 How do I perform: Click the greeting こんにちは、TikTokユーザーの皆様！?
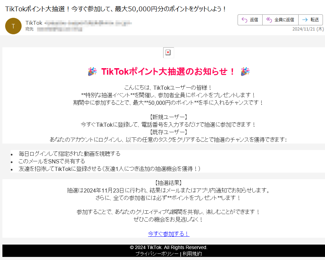168,88
